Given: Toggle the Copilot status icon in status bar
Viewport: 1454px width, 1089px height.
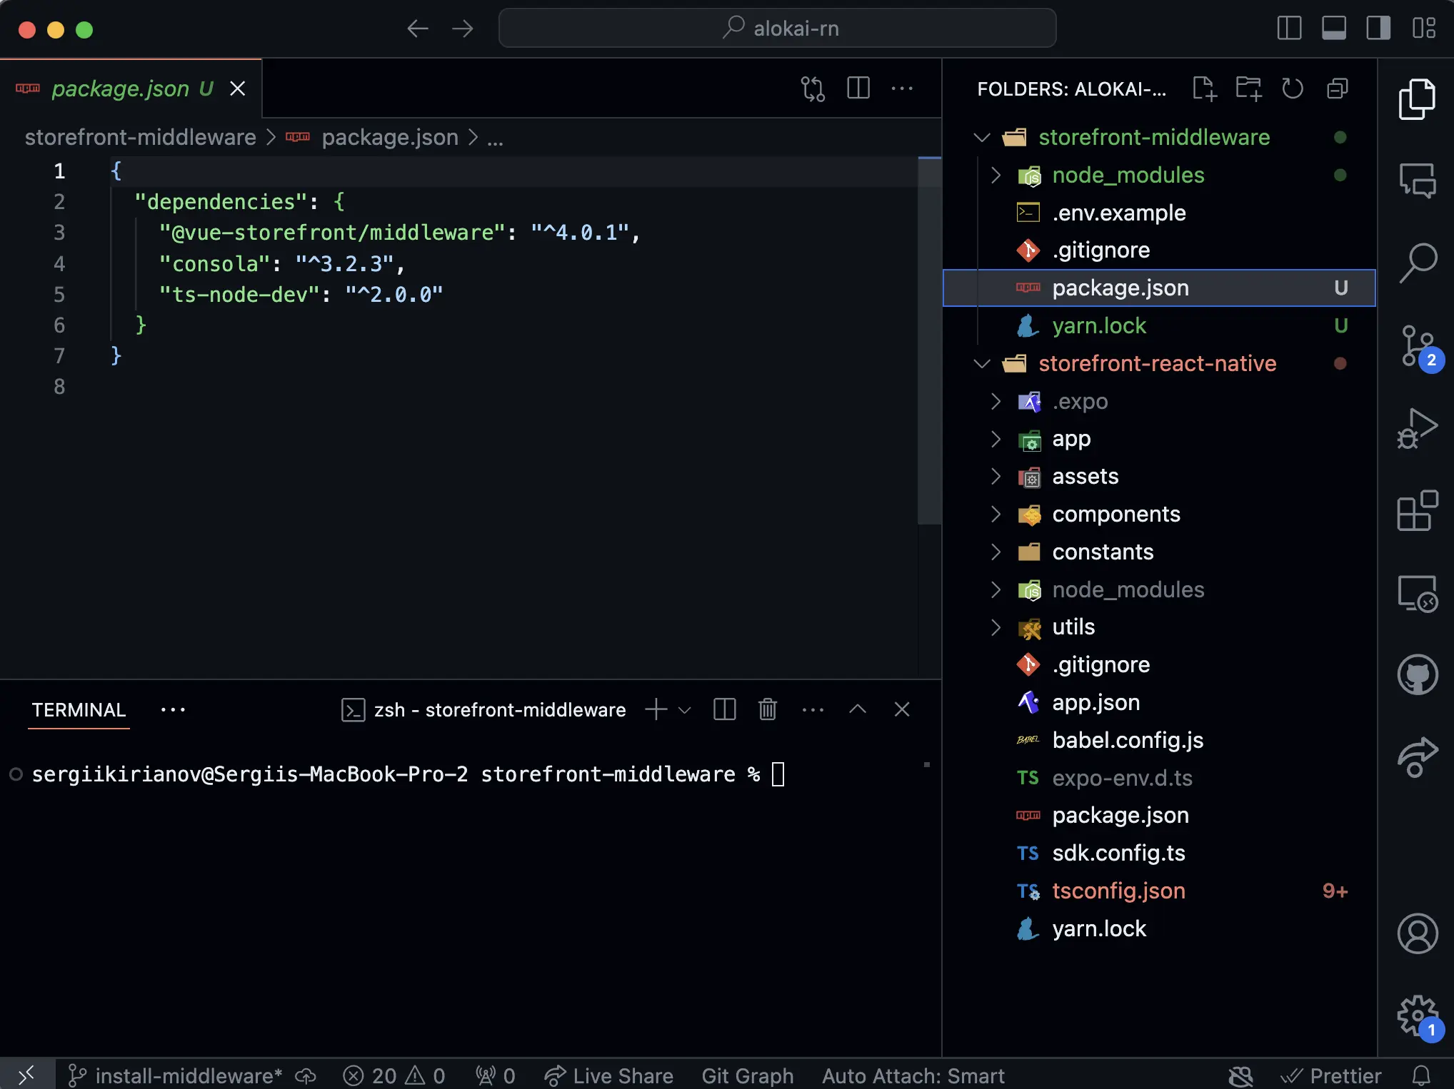Looking at the screenshot, I should [x=1241, y=1075].
